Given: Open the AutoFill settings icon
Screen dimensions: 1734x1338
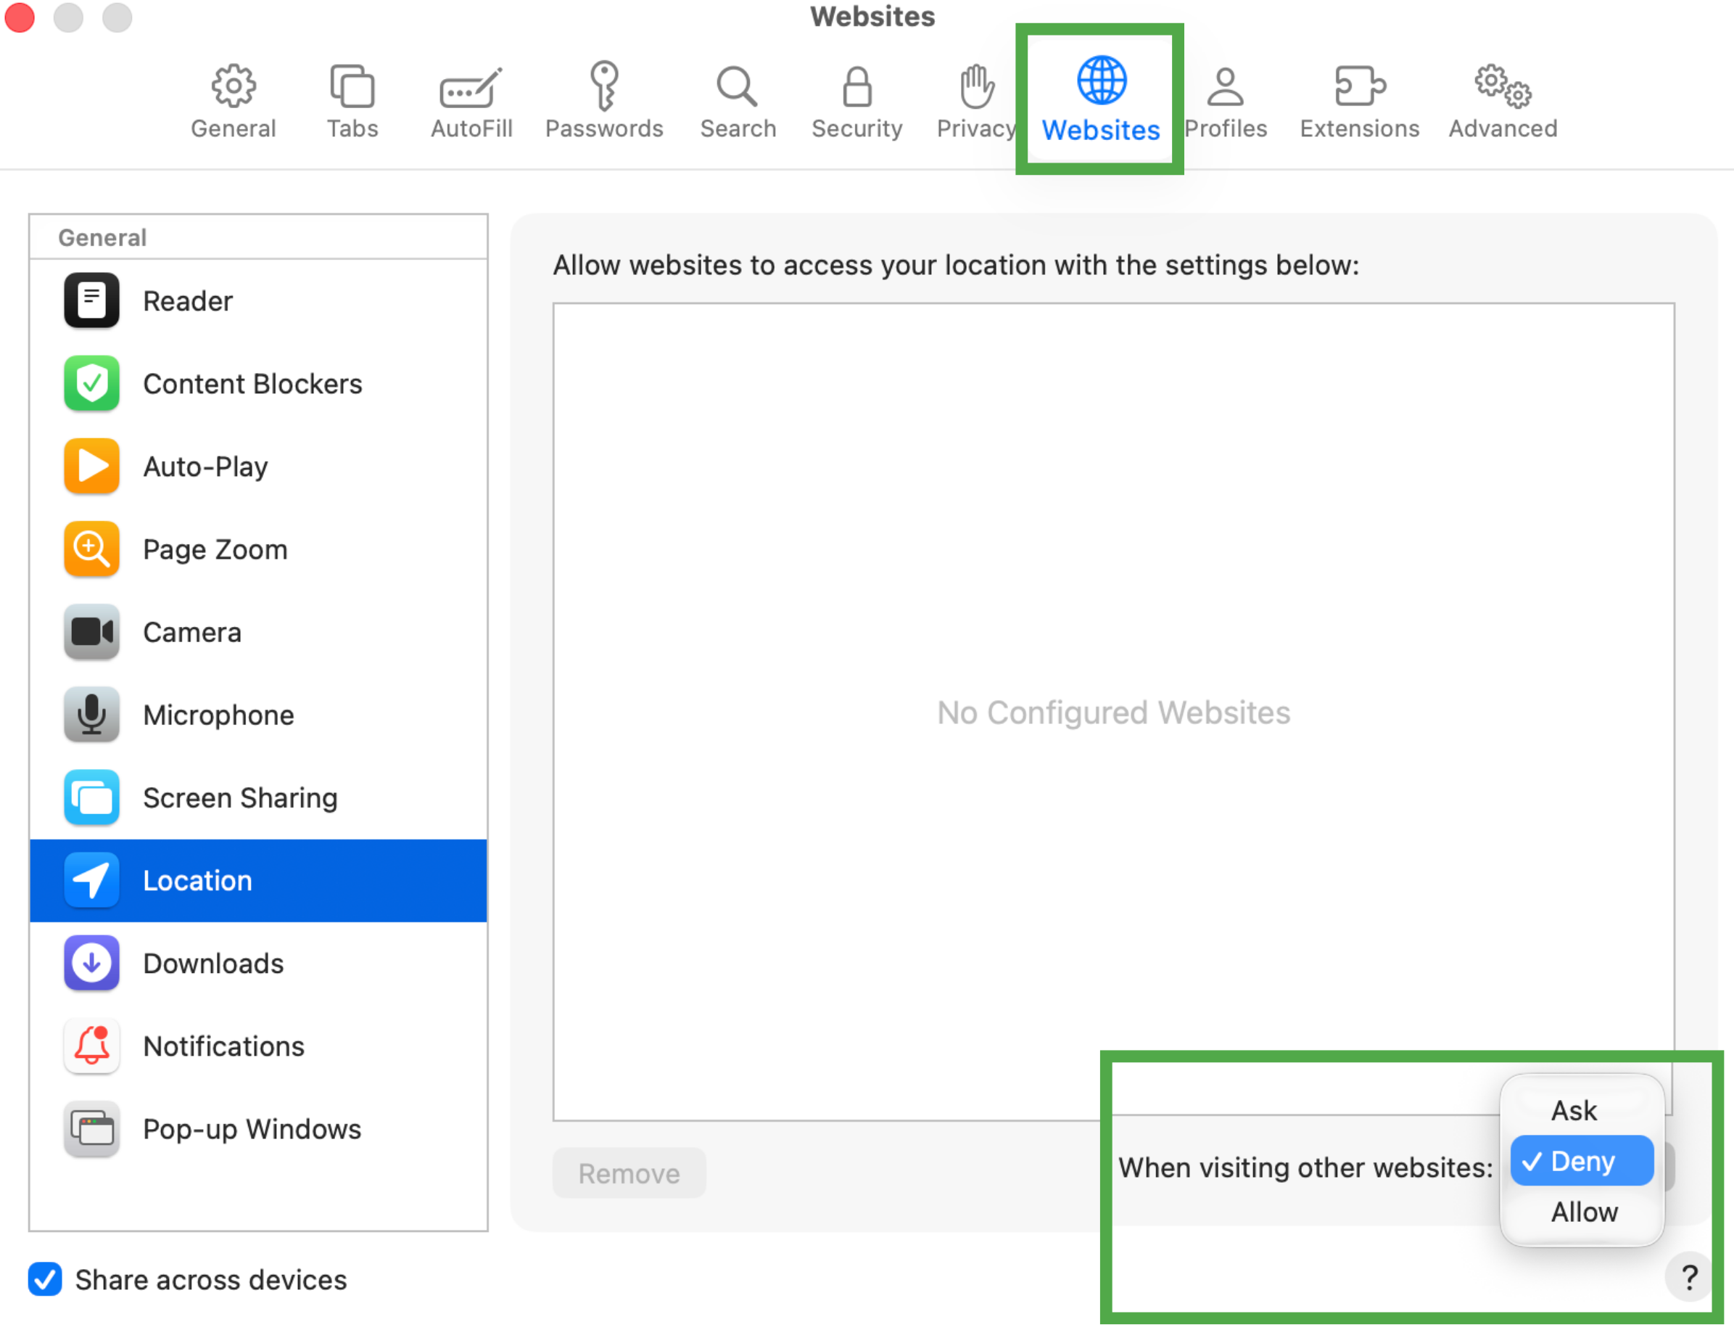Looking at the screenshot, I should pyautogui.click(x=471, y=87).
